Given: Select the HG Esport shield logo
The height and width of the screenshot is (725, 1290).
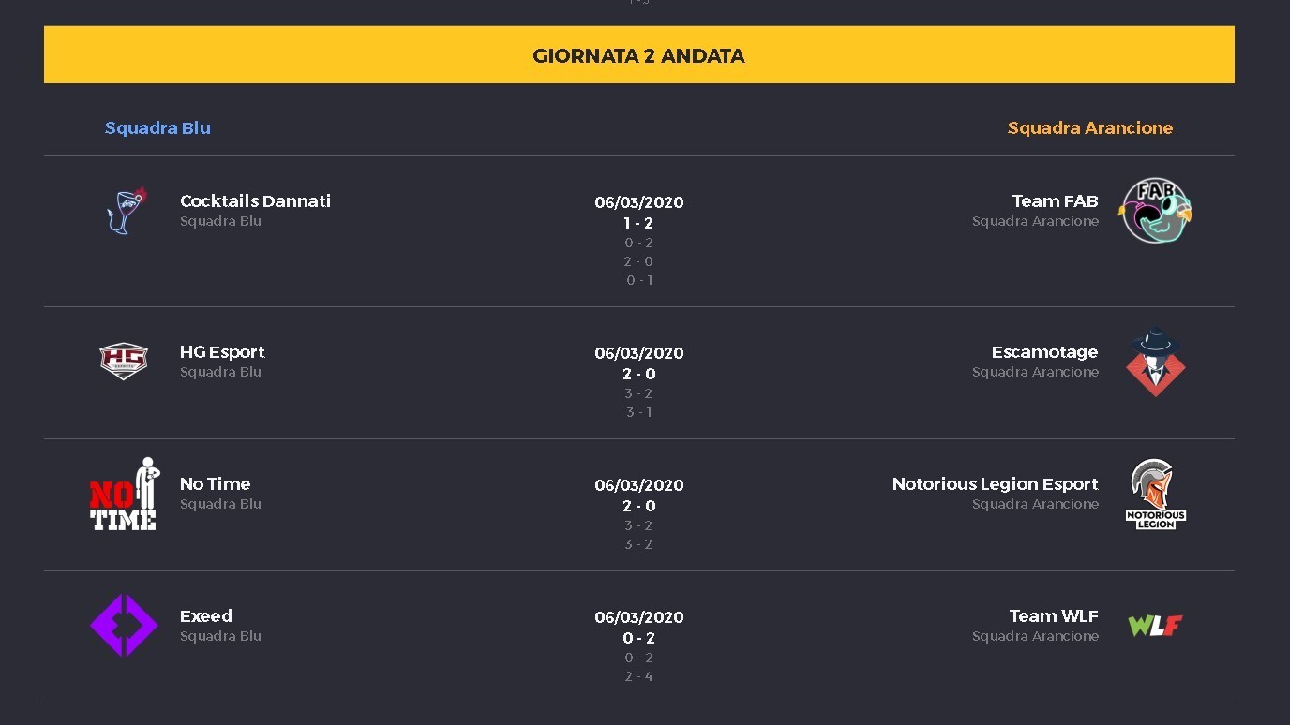Looking at the screenshot, I should [124, 362].
